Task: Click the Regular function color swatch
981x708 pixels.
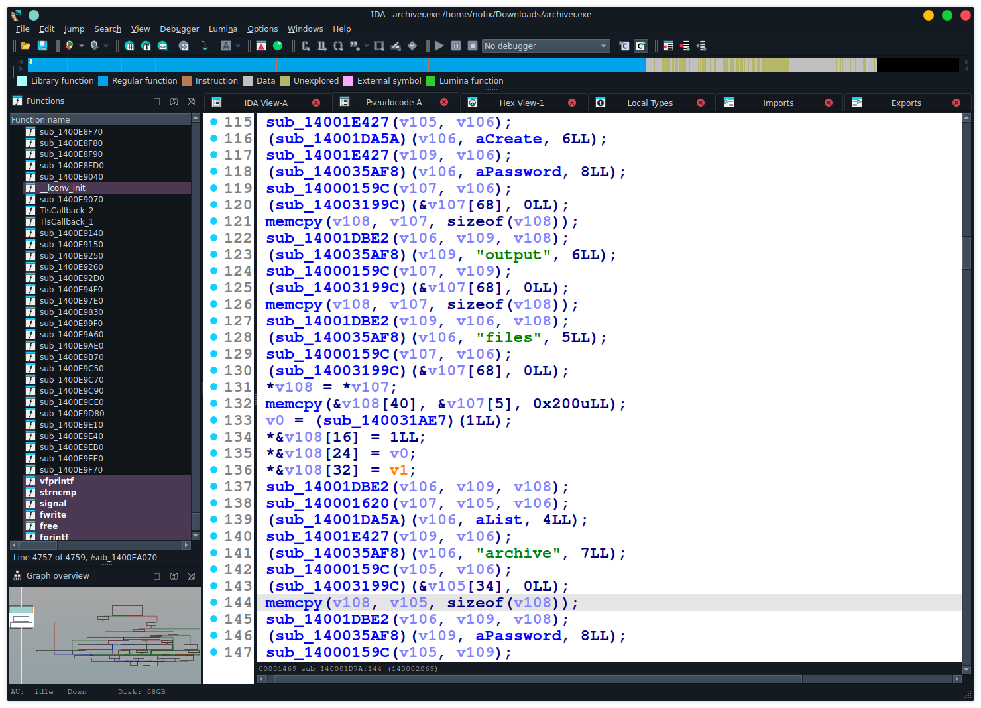Action: [103, 80]
